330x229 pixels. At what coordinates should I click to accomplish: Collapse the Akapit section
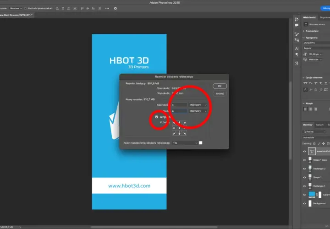click(x=303, y=104)
